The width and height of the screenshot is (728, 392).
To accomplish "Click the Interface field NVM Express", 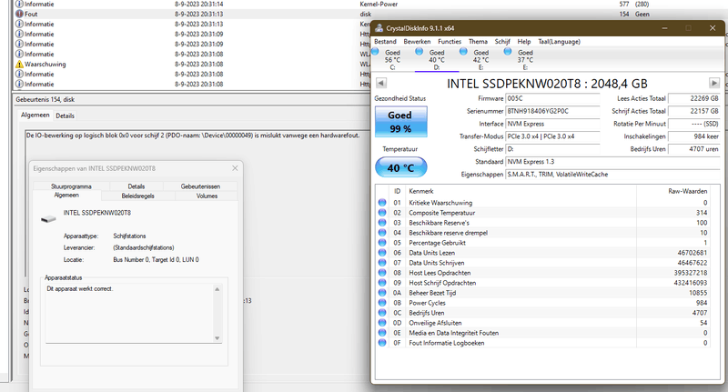I will tap(552, 124).
